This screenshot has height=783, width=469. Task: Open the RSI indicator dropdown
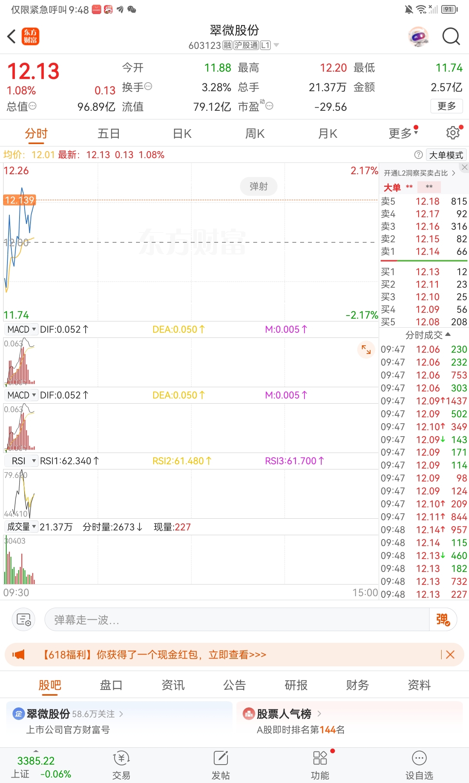tap(21, 461)
